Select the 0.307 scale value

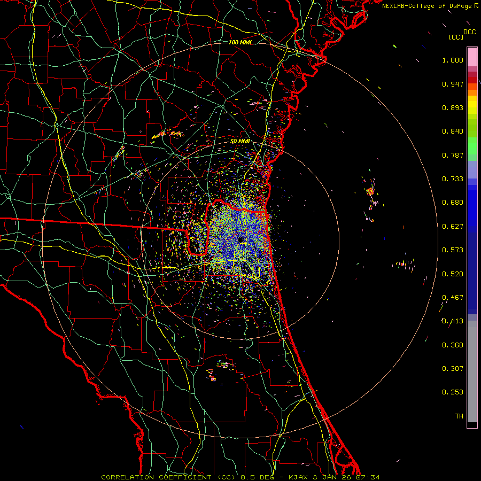click(x=453, y=369)
